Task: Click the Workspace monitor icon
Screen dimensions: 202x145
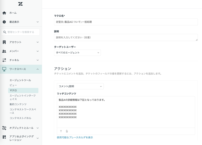Action: click(4, 69)
